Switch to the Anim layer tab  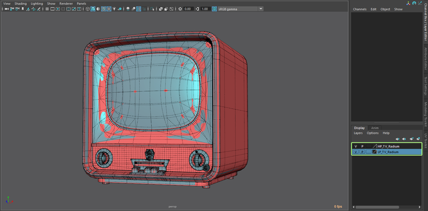pyautogui.click(x=374, y=128)
